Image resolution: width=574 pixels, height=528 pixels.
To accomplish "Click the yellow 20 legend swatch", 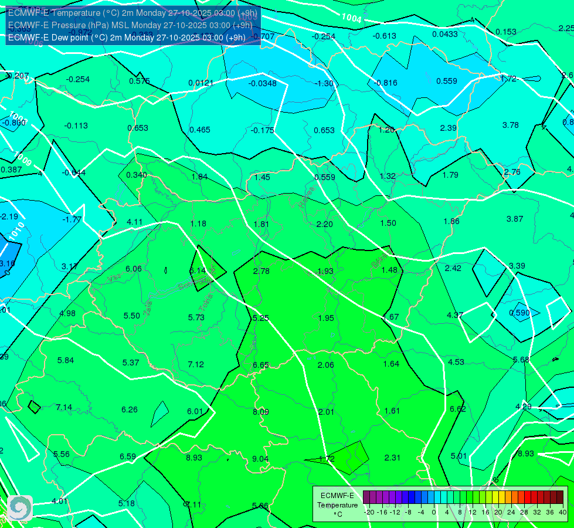I will pyautogui.click(x=495, y=497).
